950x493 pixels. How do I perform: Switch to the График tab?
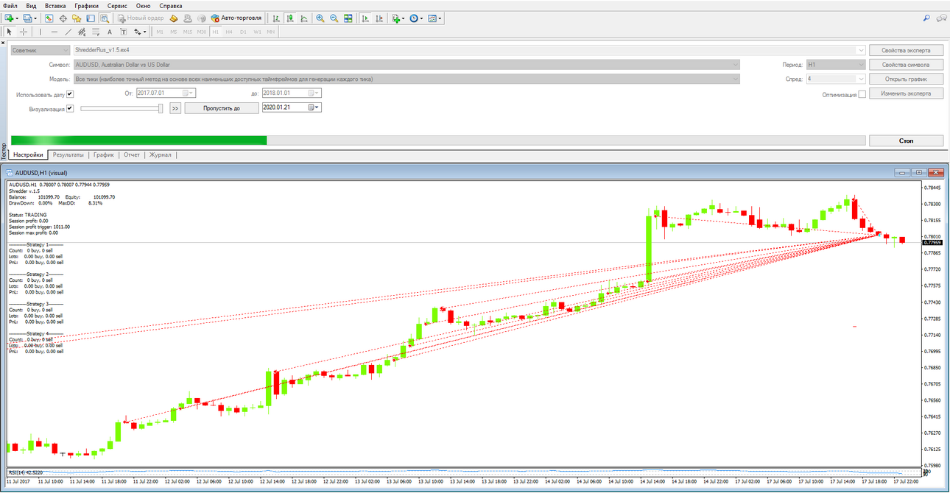point(104,155)
